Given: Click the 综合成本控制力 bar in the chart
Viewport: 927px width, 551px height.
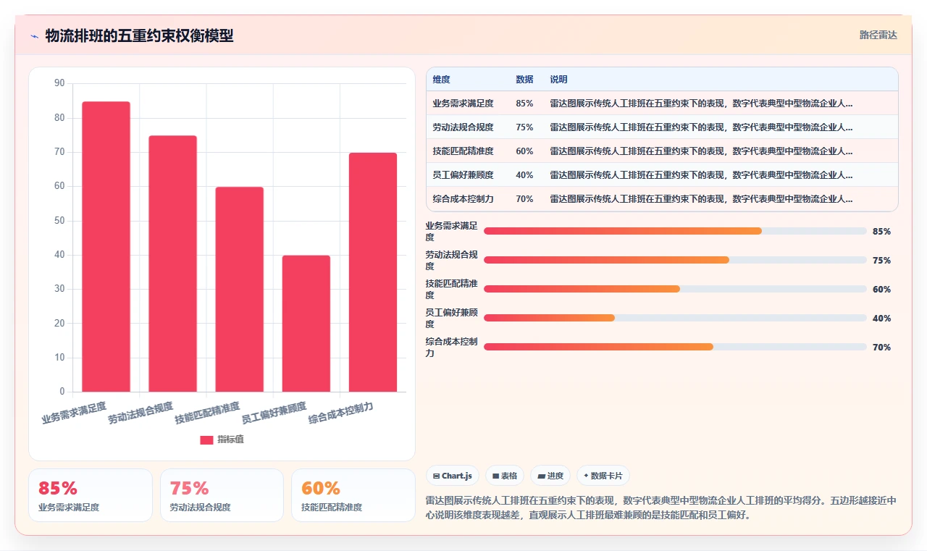Looking at the screenshot, I should [x=373, y=272].
